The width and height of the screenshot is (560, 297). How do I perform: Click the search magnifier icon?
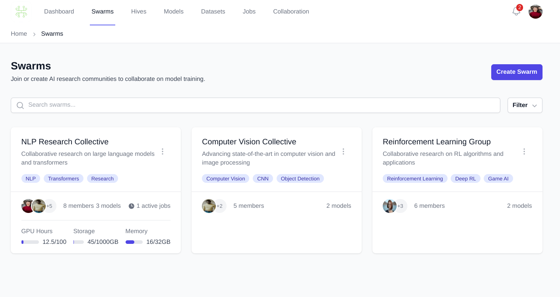[20, 105]
